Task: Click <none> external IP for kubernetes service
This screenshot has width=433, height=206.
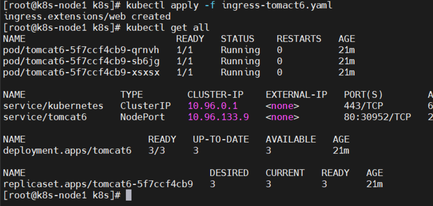Action: (282, 106)
